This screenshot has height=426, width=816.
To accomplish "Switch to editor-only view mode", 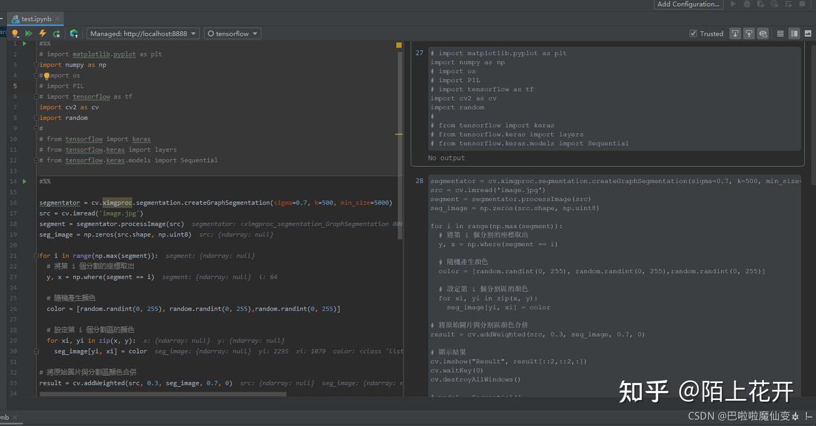I will (x=780, y=34).
